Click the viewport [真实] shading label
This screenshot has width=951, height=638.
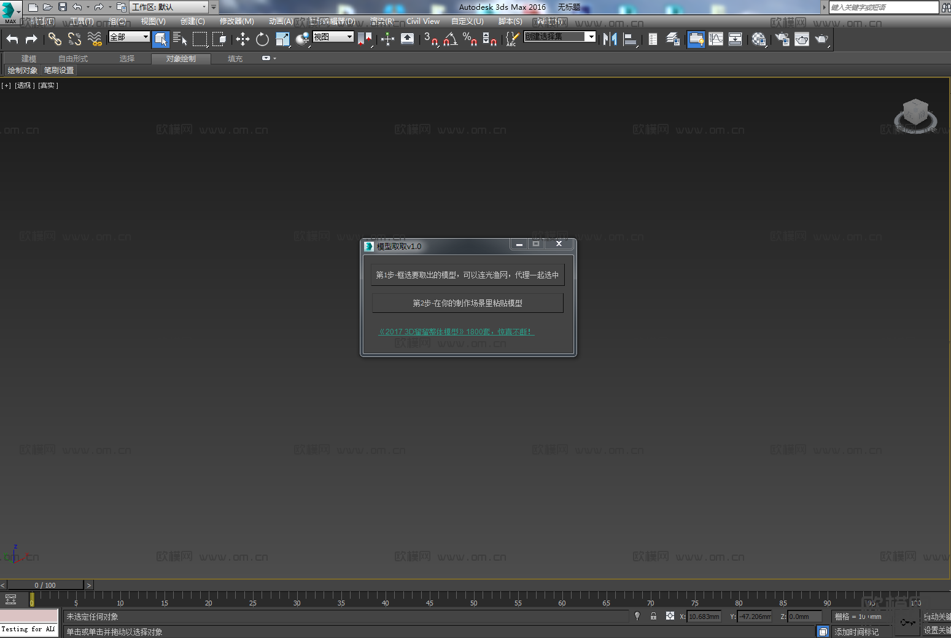point(48,86)
